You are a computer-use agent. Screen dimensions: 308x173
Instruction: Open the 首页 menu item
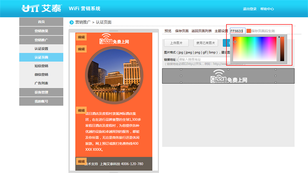coord(41,22)
